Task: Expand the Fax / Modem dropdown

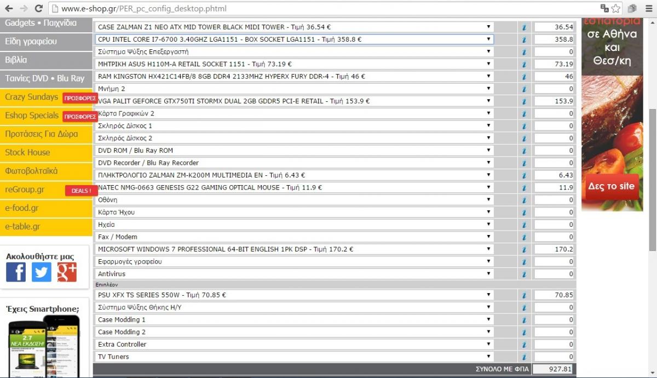Action: pyautogui.click(x=294, y=237)
